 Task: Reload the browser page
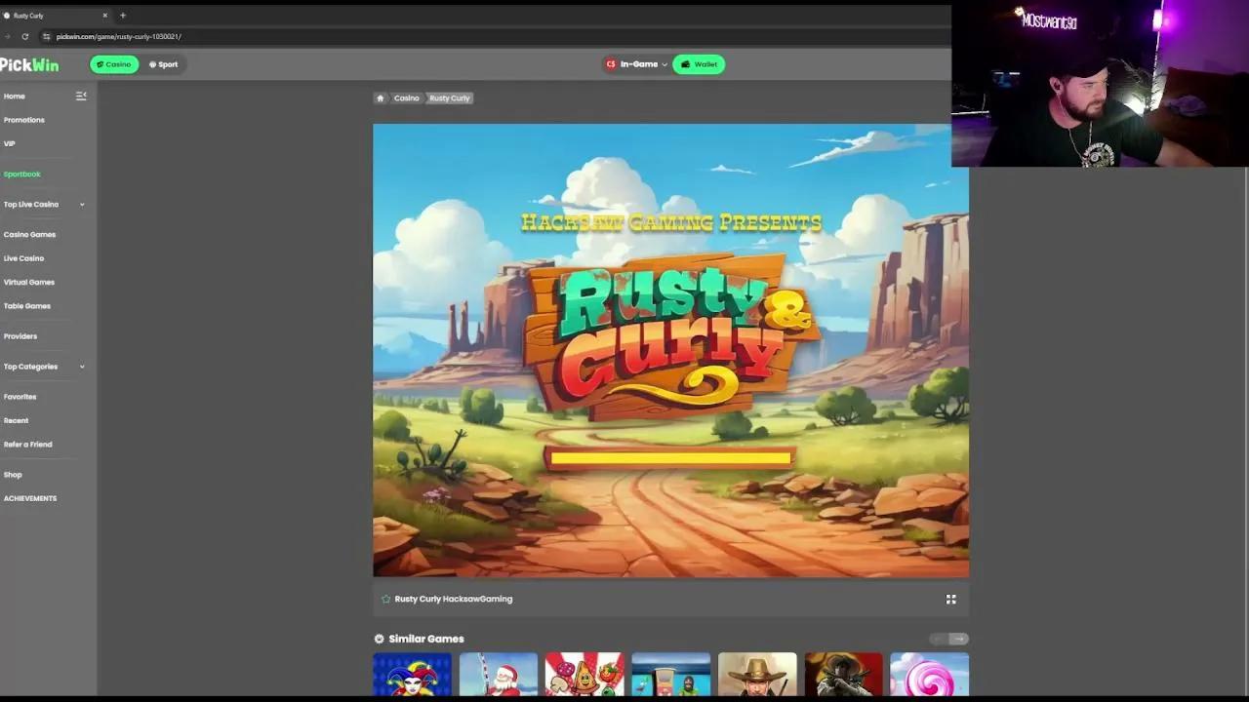tap(25, 36)
